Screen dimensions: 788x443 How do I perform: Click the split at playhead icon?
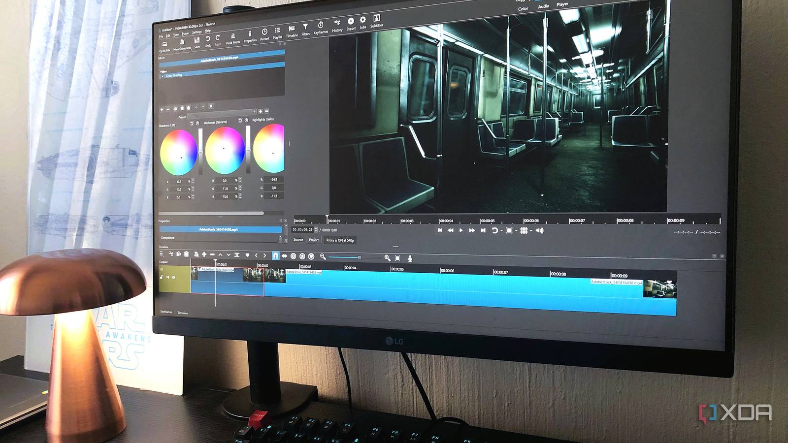pos(237,254)
